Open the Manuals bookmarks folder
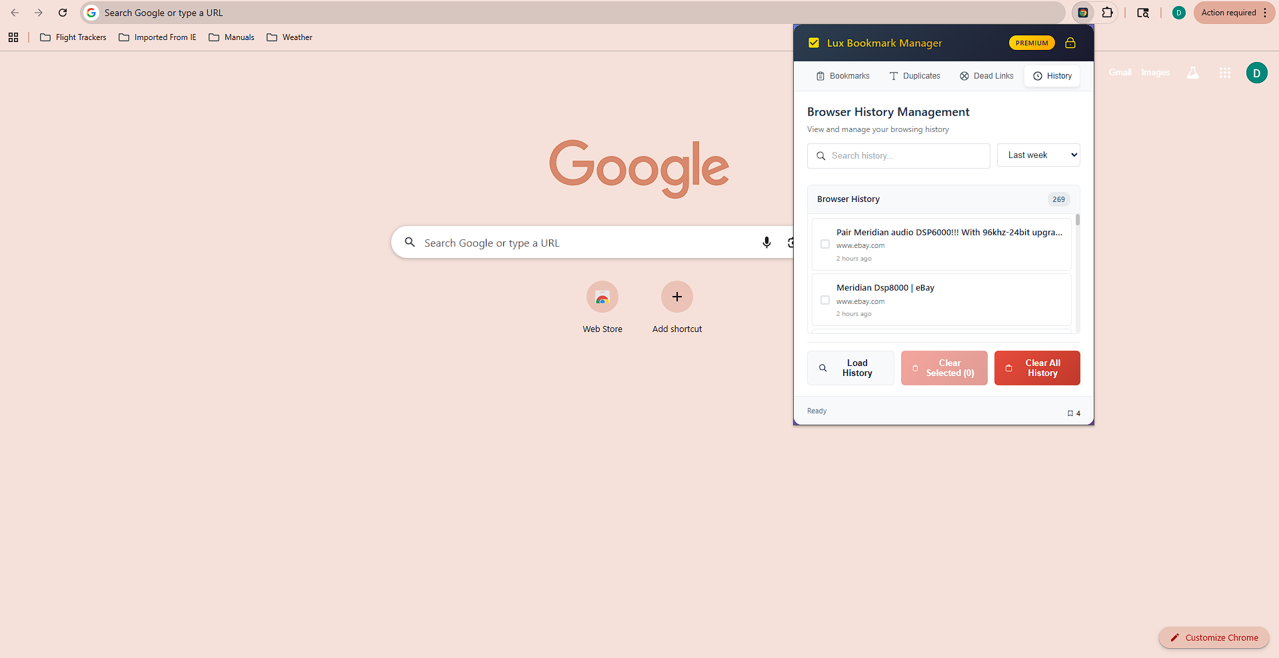Screen dimensions: 1279x658 [232, 37]
